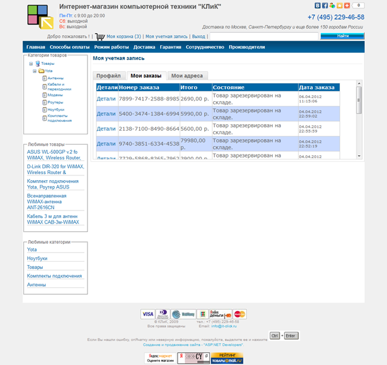Click the orange plus share icon
Image resolution: width=387 pixels, height=365 pixels.
click(347, 5)
